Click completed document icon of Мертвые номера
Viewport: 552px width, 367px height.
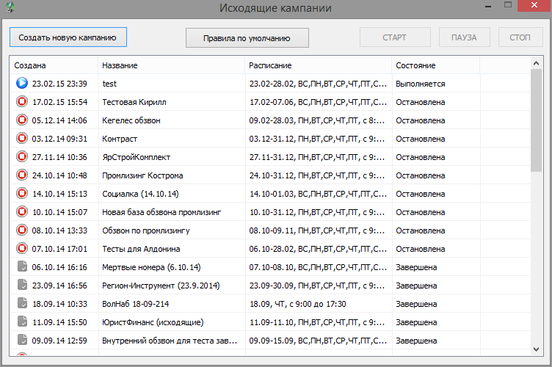(x=22, y=266)
